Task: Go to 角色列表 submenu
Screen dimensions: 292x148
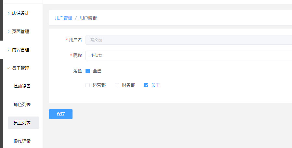Action: [22, 105]
